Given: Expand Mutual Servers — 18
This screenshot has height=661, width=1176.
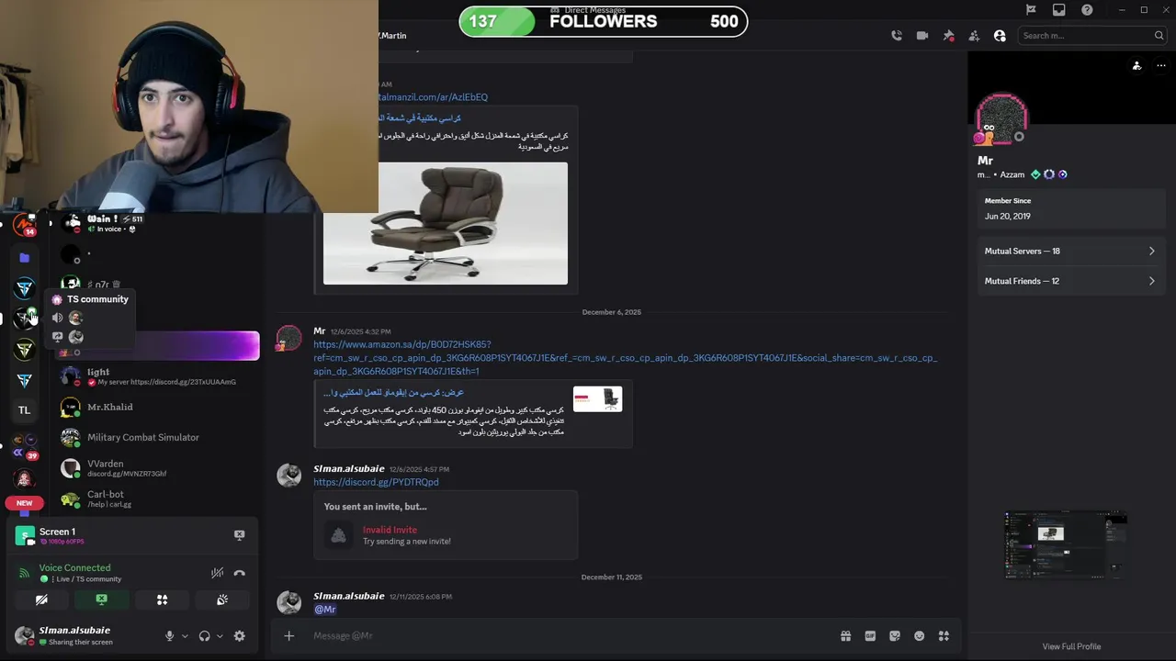Looking at the screenshot, I should pyautogui.click(x=1069, y=251).
